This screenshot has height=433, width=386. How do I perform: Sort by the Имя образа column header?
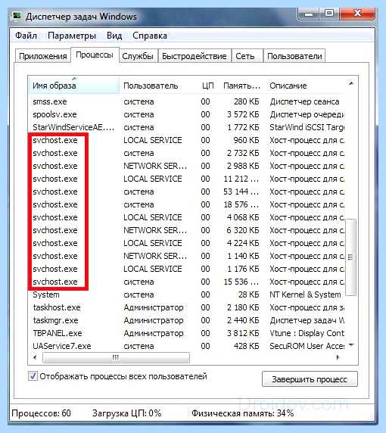pos(74,86)
